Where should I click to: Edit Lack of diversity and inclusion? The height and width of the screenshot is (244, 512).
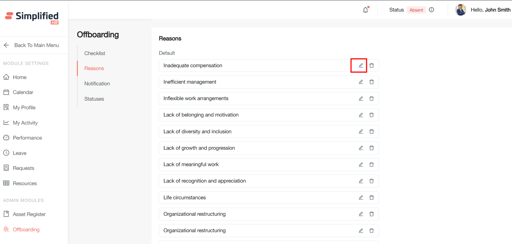click(360, 132)
